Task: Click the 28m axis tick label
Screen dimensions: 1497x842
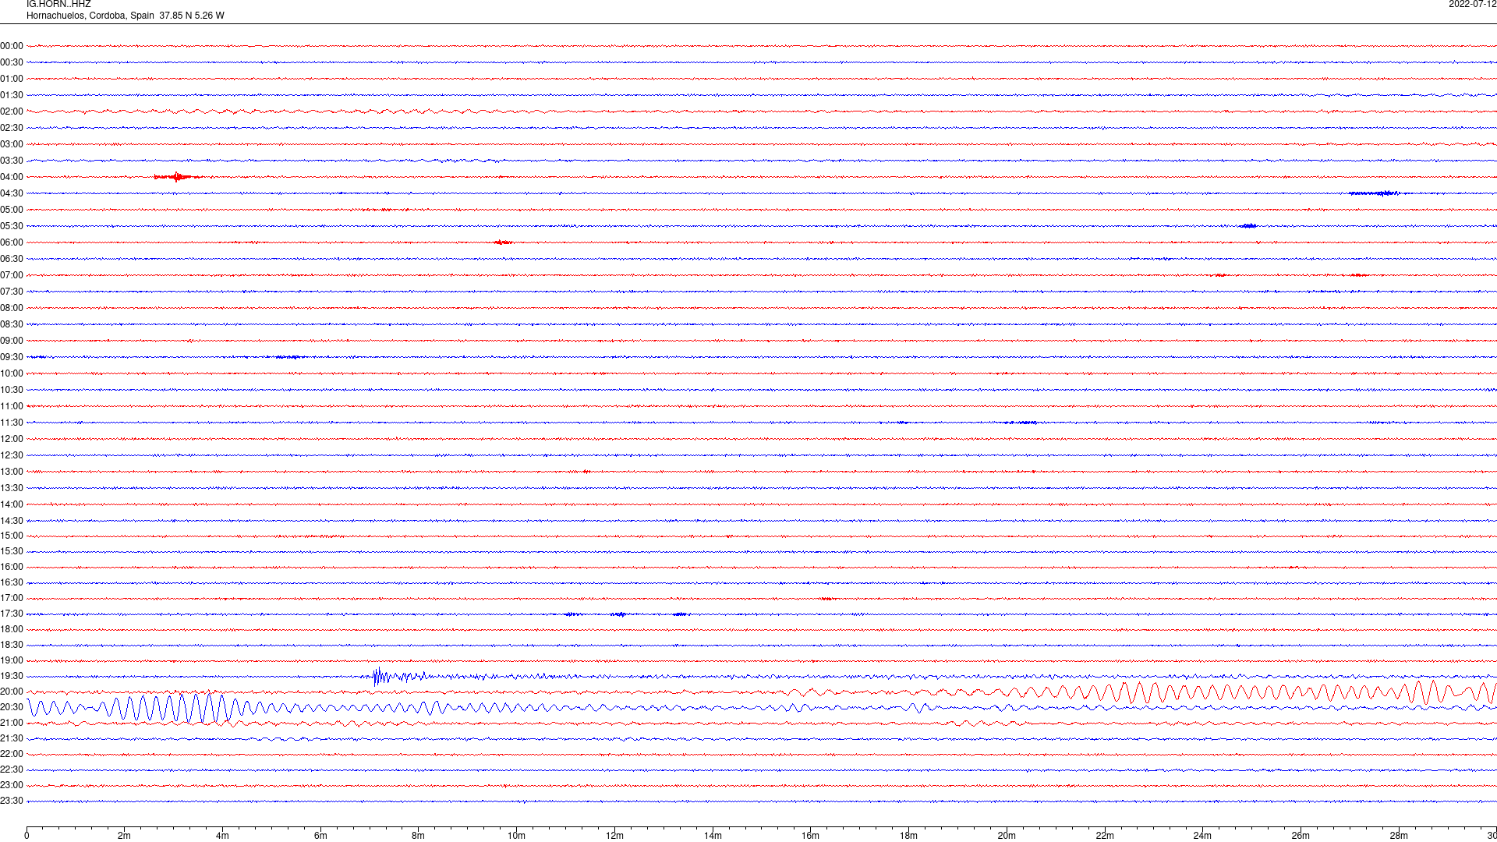Action: [1399, 836]
